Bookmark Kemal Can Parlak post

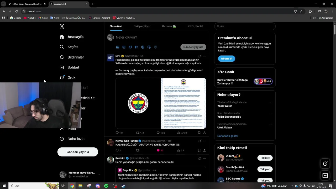pyautogui.click(x=199, y=150)
